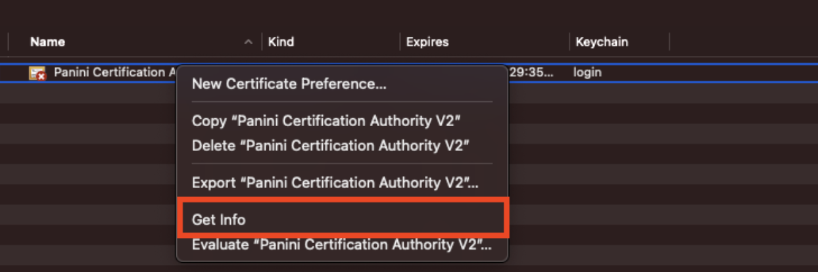
Task: Choose New Certificate Preference… from context menu
Action: coord(289,84)
